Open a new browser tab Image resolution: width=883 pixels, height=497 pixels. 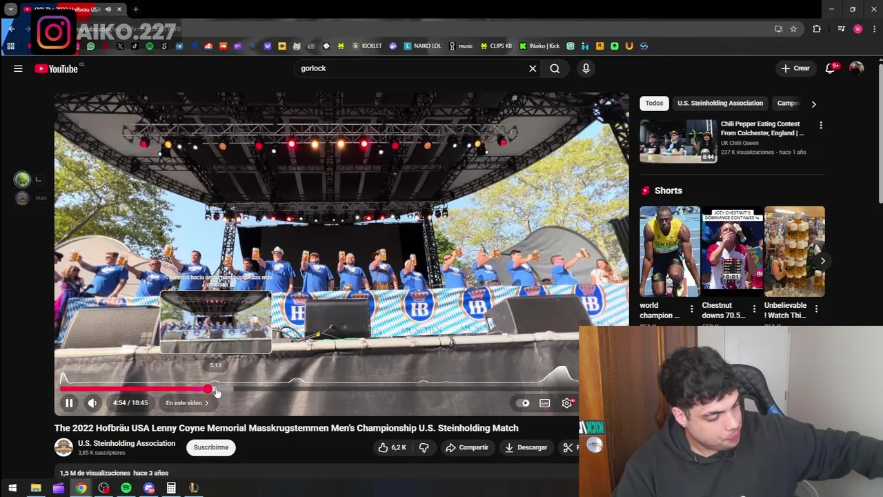136,10
